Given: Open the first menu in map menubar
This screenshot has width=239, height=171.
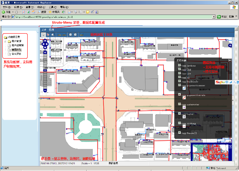Looking at the screenshot, I should pyautogui.click(x=44, y=29).
